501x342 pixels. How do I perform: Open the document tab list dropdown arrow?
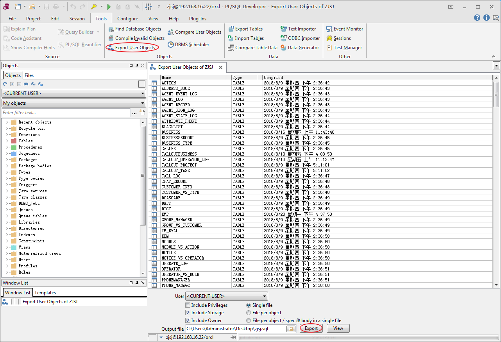(x=496, y=66)
